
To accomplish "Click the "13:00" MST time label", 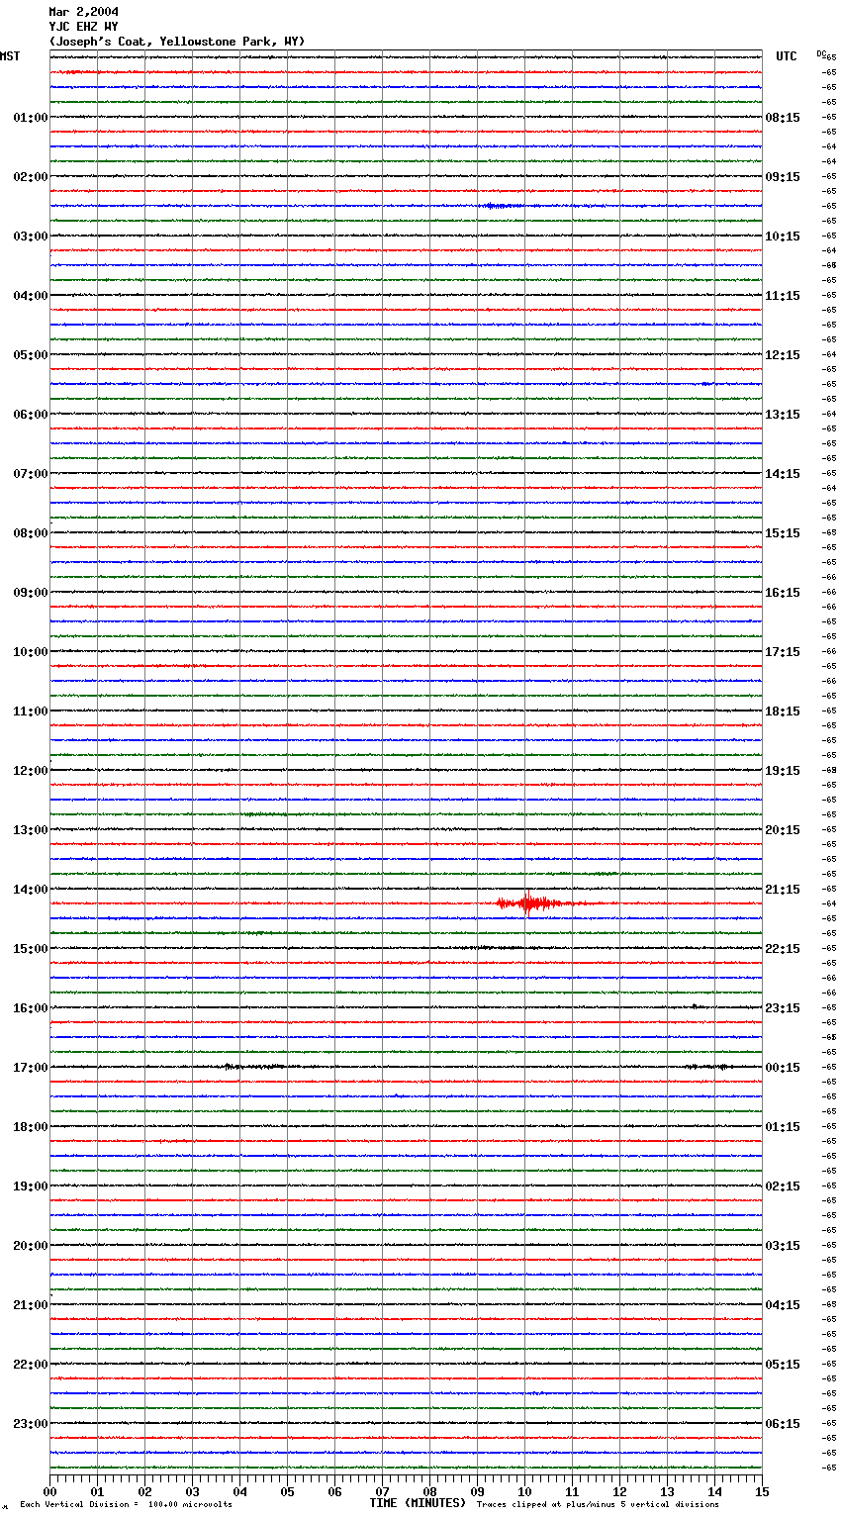I will (31, 830).
